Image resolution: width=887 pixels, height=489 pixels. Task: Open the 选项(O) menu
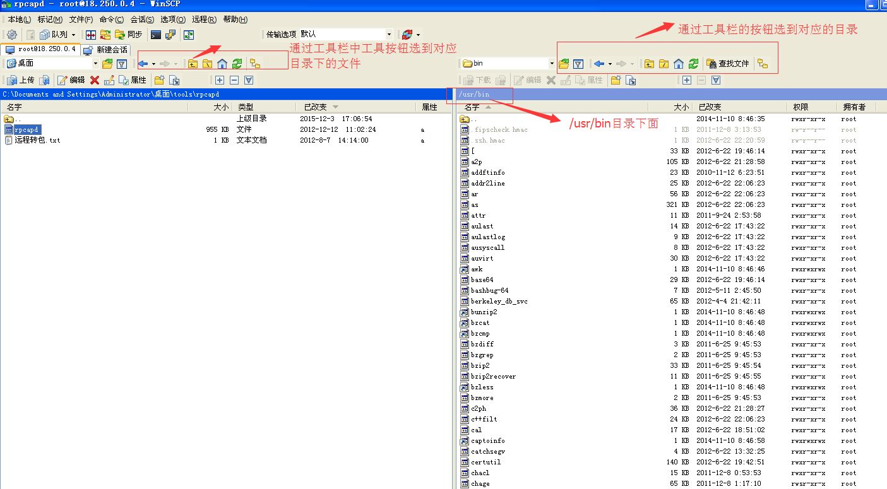[173, 20]
